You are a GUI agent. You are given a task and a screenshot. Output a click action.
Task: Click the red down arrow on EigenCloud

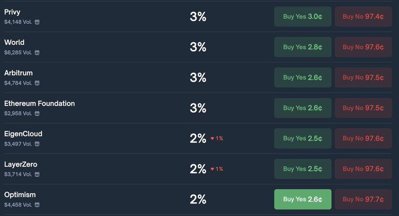(212, 138)
